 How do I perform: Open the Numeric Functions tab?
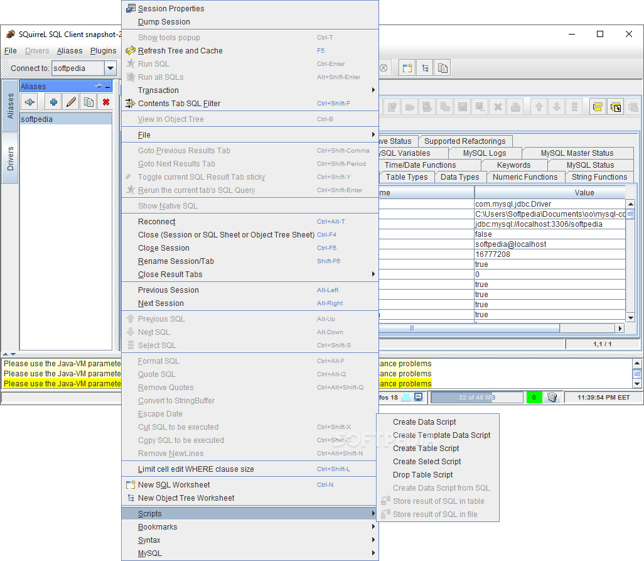(525, 177)
